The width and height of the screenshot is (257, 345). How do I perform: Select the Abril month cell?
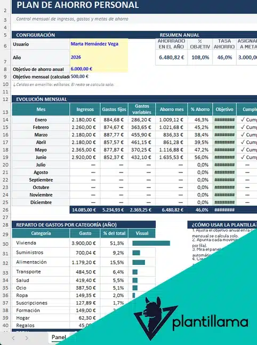pos(41,142)
